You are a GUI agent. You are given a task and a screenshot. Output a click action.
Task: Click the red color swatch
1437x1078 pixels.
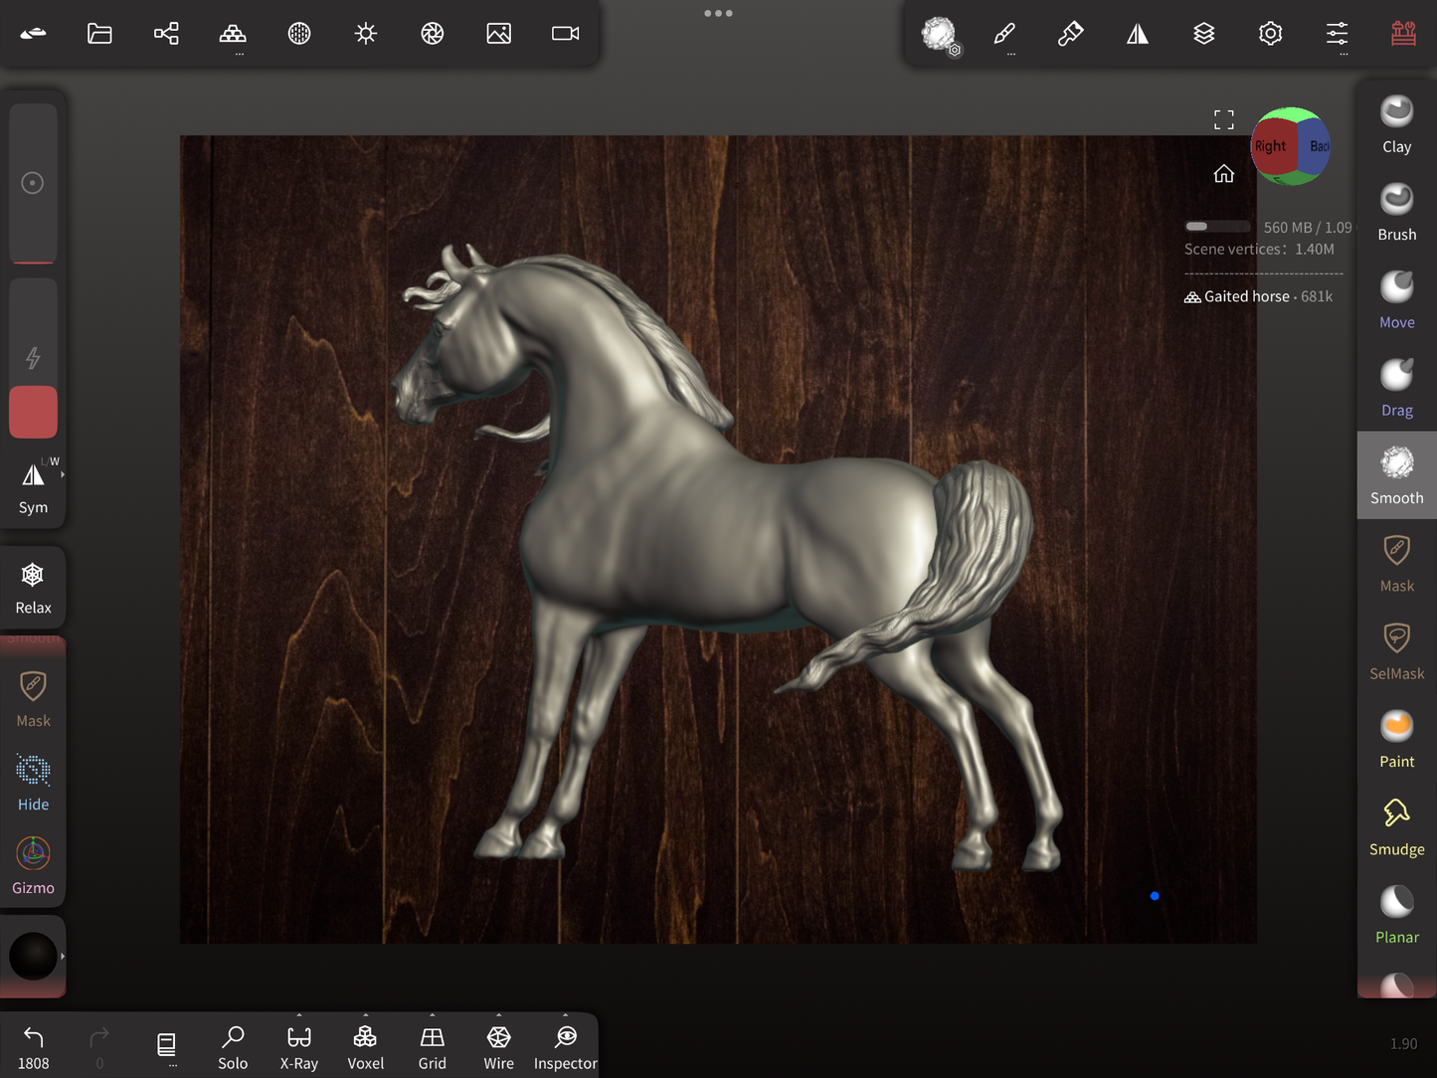(x=33, y=412)
